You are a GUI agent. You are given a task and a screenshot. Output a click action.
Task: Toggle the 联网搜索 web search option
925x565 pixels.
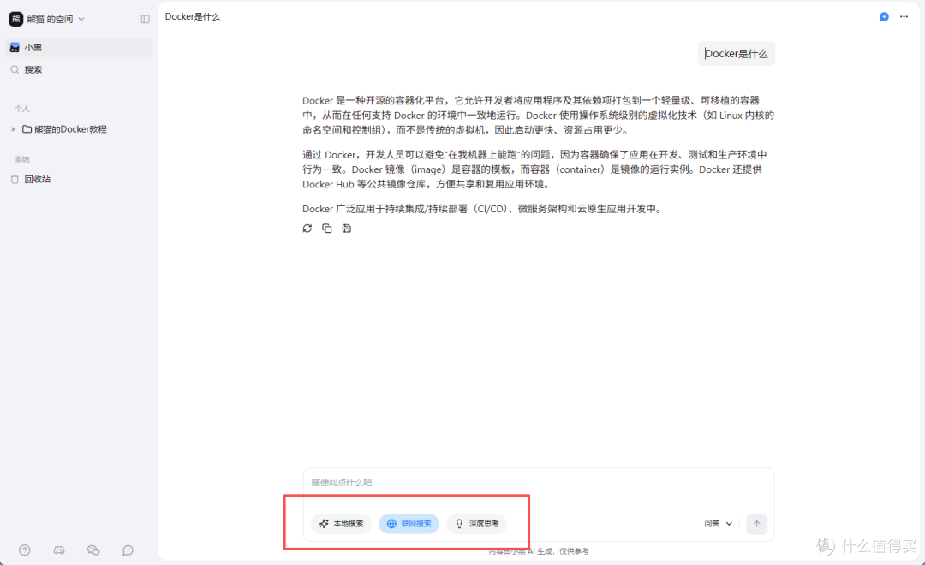(x=409, y=523)
